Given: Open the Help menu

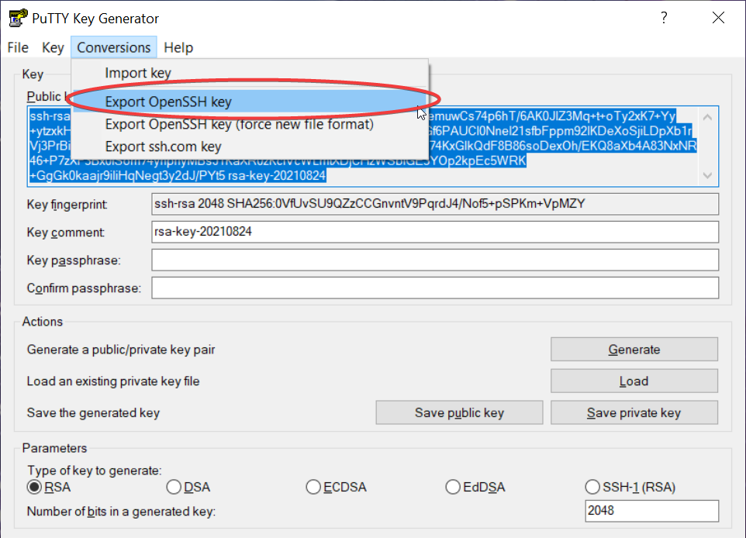Looking at the screenshot, I should 178,47.
